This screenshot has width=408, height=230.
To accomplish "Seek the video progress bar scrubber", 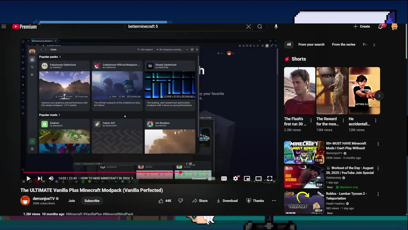I will coord(180,172).
